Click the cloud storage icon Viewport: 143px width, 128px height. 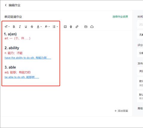point(92,27)
